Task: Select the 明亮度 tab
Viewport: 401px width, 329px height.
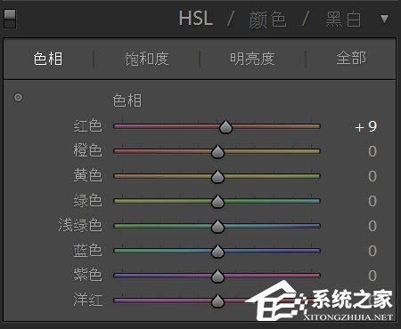Action: 252,59
